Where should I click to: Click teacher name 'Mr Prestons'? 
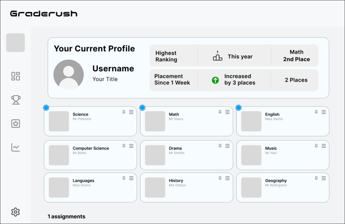pyautogui.click(x=82, y=119)
